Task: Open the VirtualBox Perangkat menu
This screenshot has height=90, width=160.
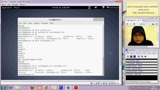Action: pyautogui.click(x=15, y=5)
